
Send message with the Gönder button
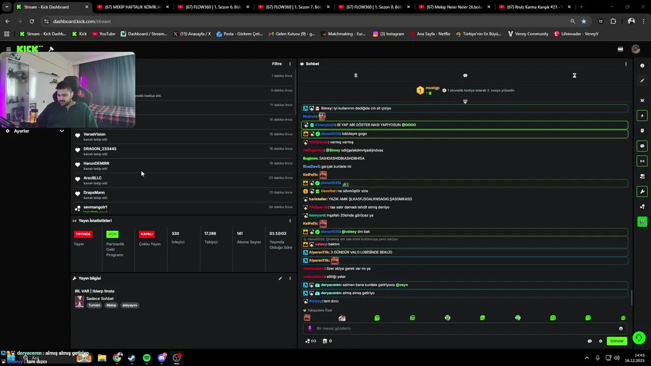[x=617, y=341]
